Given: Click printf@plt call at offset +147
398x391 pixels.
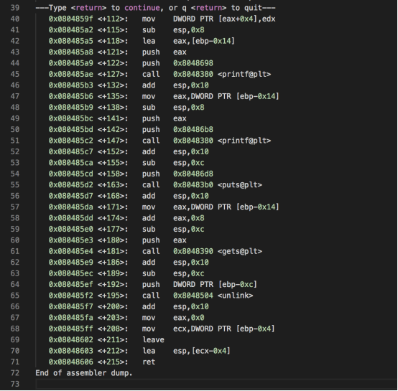Looking at the screenshot, I should (x=206, y=141).
